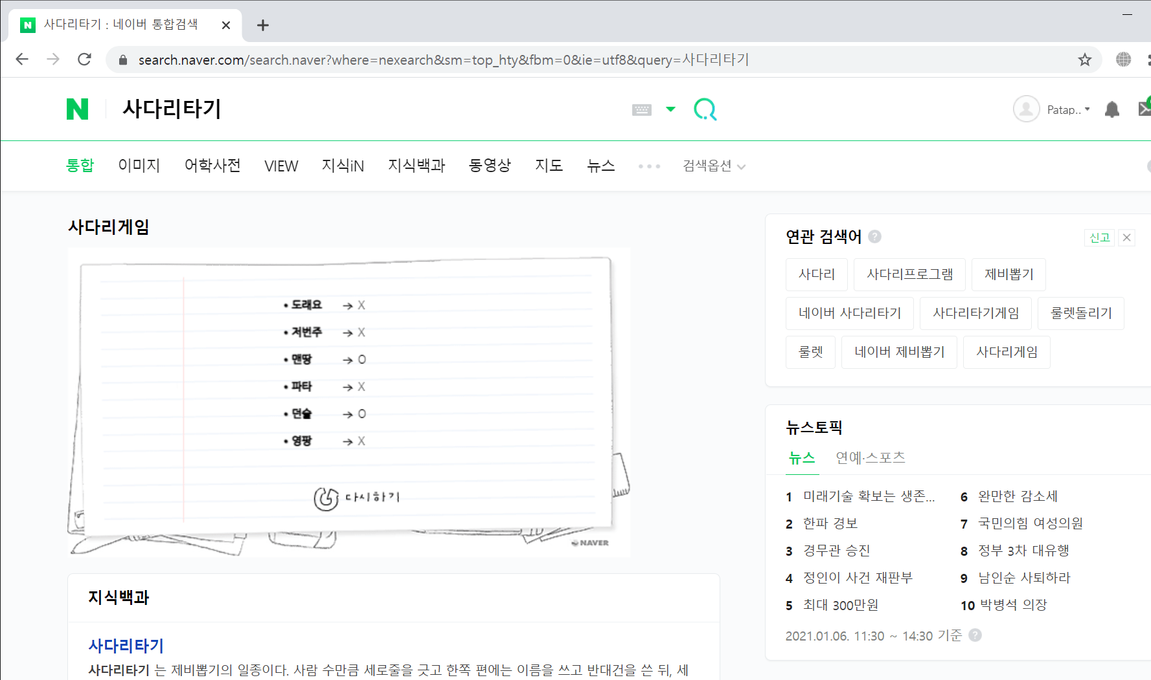Open a new browser tab
This screenshot has height=680, width=1151.
(262, 25)
